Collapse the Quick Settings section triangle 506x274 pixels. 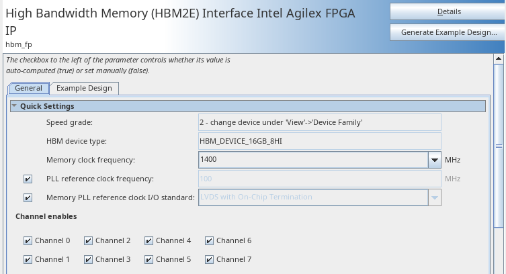[x=14, y=106]
